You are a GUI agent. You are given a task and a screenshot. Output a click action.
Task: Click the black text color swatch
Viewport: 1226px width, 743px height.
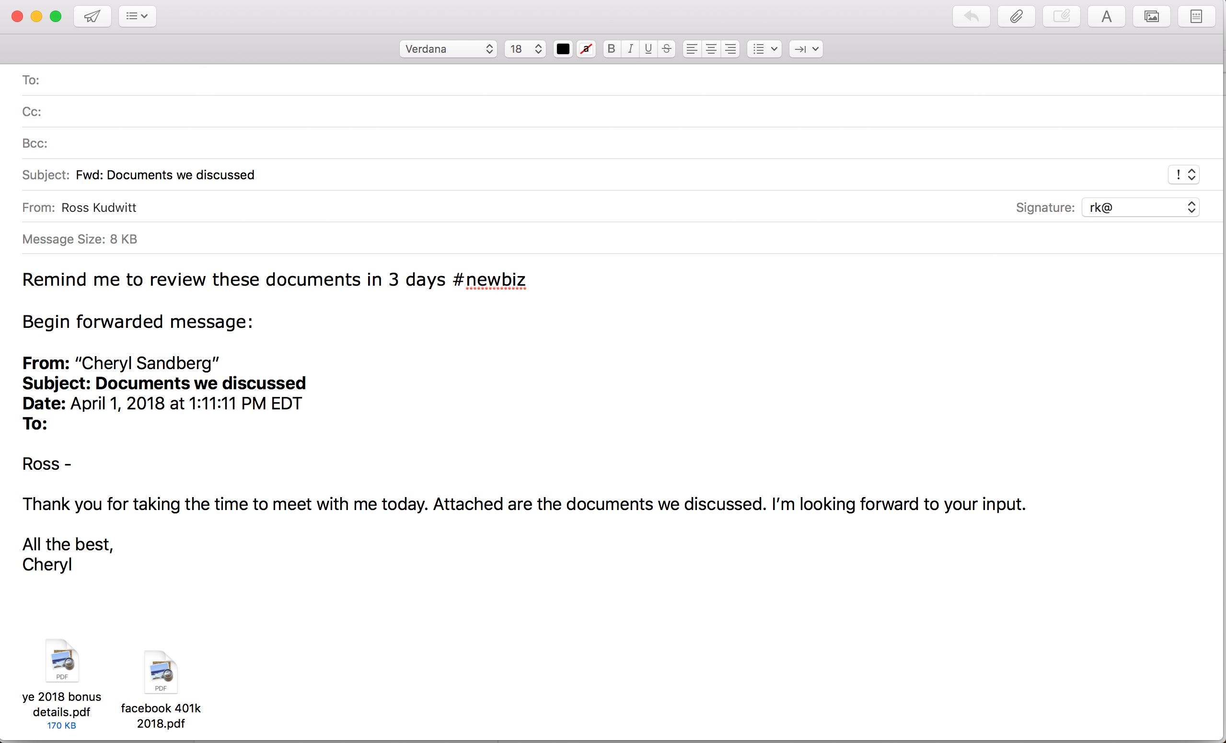click(x=563, y=49)
